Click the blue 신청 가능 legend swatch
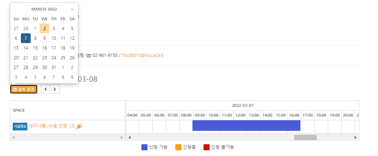Screen dimensions: 378x156 (144, 147)
